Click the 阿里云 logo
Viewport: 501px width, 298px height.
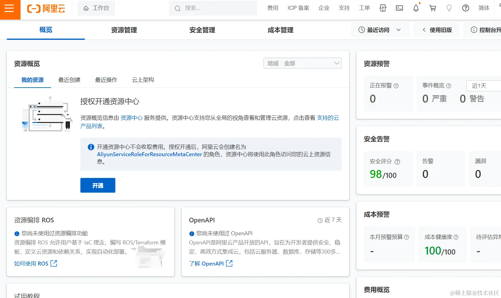46,9
